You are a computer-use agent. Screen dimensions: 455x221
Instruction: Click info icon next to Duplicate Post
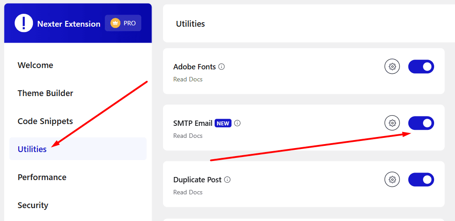click(227, 180)
